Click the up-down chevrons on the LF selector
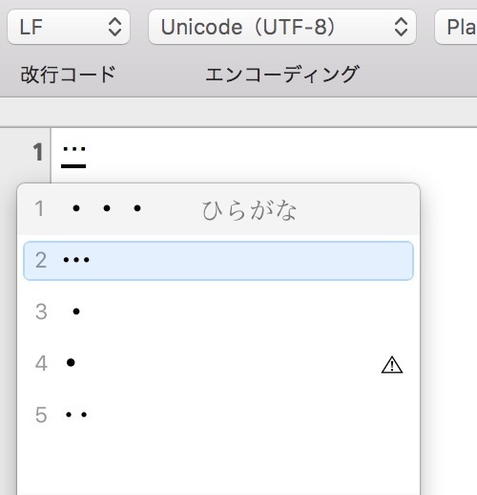Screen dimensions: 477x495 pos(114,27)
